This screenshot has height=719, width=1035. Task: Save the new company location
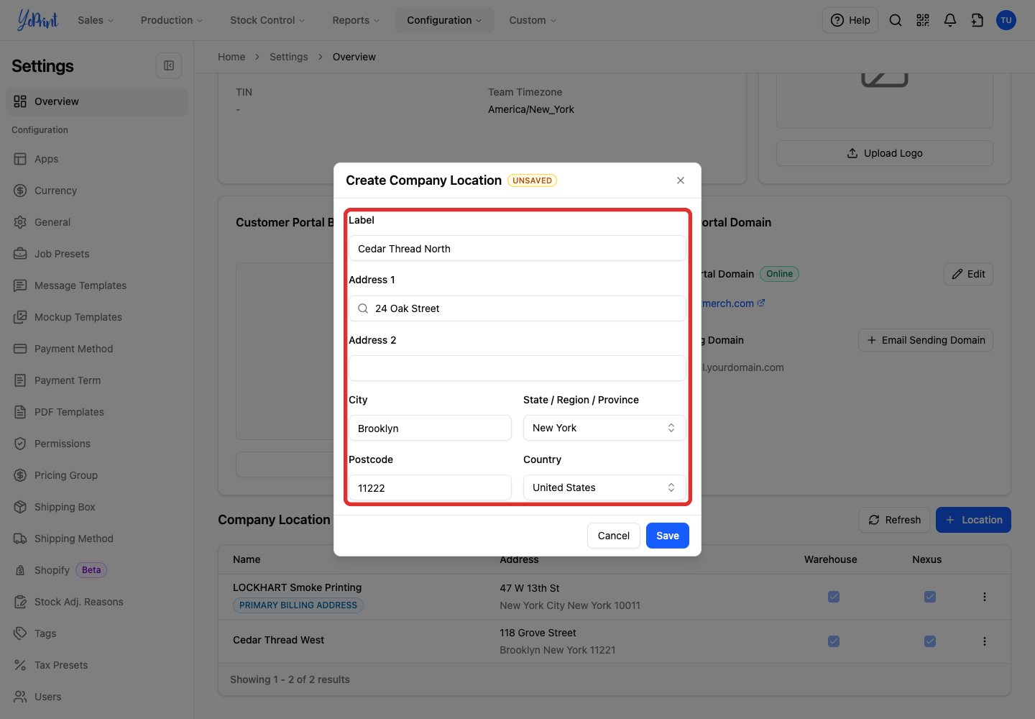[668, 536]
